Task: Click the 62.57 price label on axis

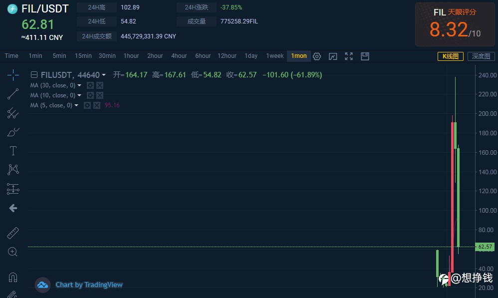Action: tap(485, 247)
